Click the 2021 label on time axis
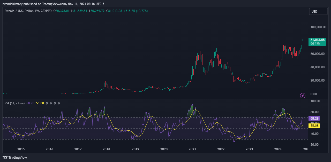This screenshot has height=162, width=331. (x=192, y=149)
